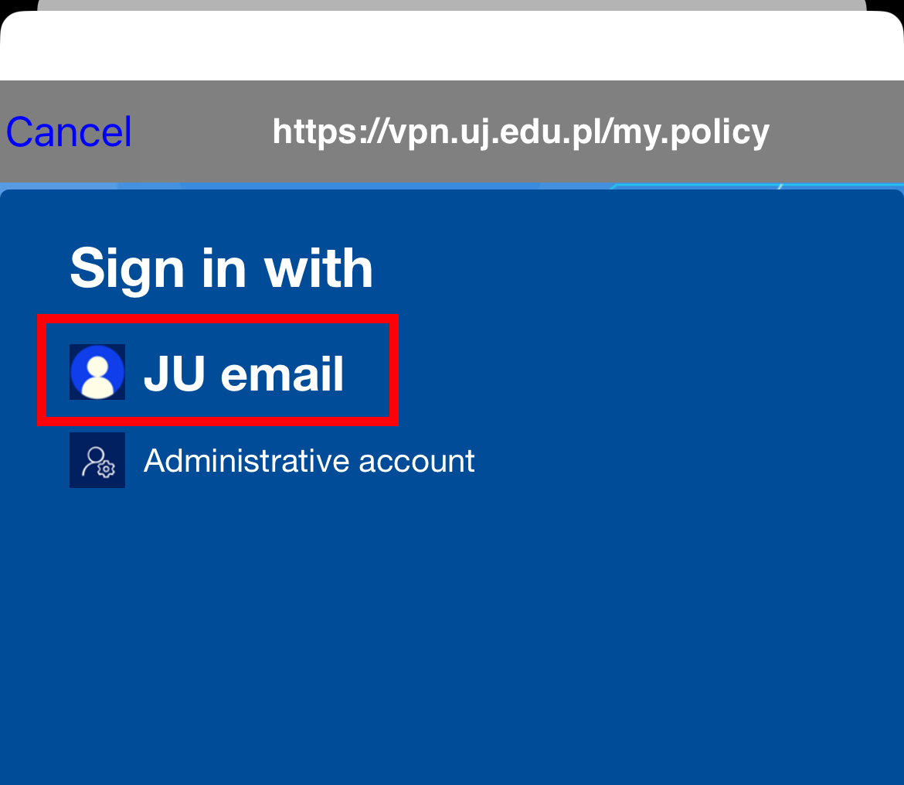Image resolution: width=904 pixels, height=785 pixels.
Task: Click the empty blue panel below Administrative account
Action: [452, 635]
